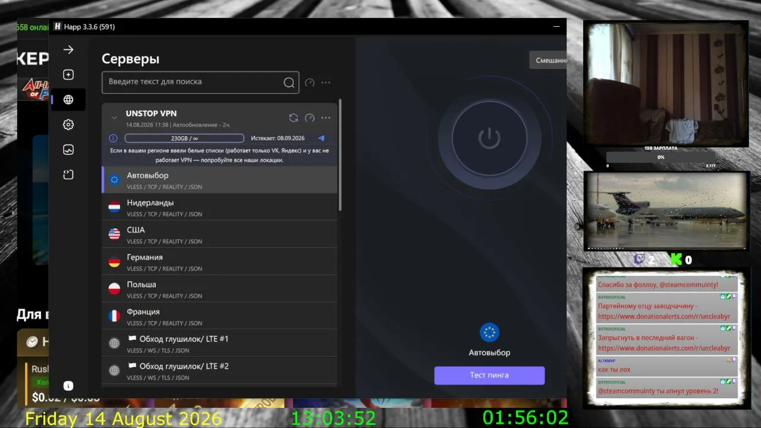Image resolution: width=761 pixels, height=428 pixels.
Task: Expand the sidebar with the arrow icon
Action: 68,50
